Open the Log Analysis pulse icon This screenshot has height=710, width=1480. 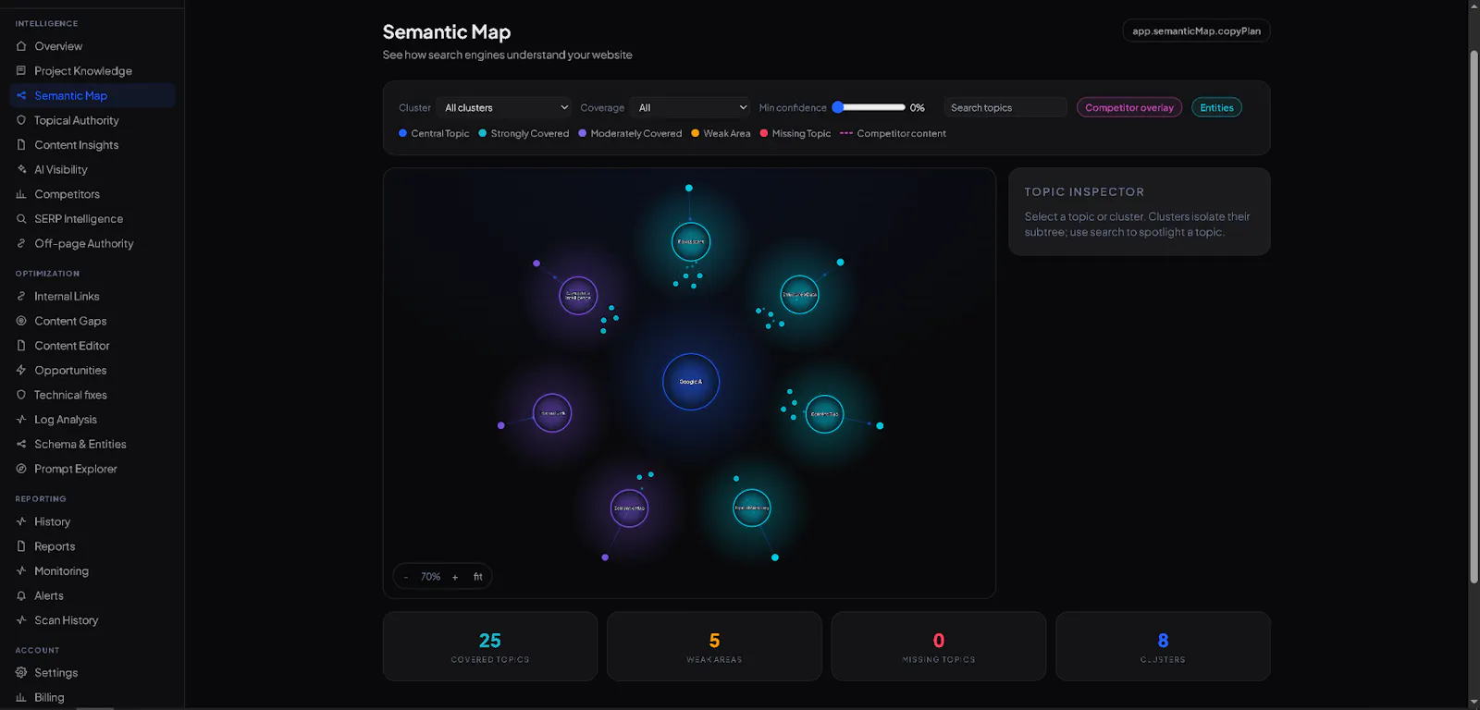21,419
